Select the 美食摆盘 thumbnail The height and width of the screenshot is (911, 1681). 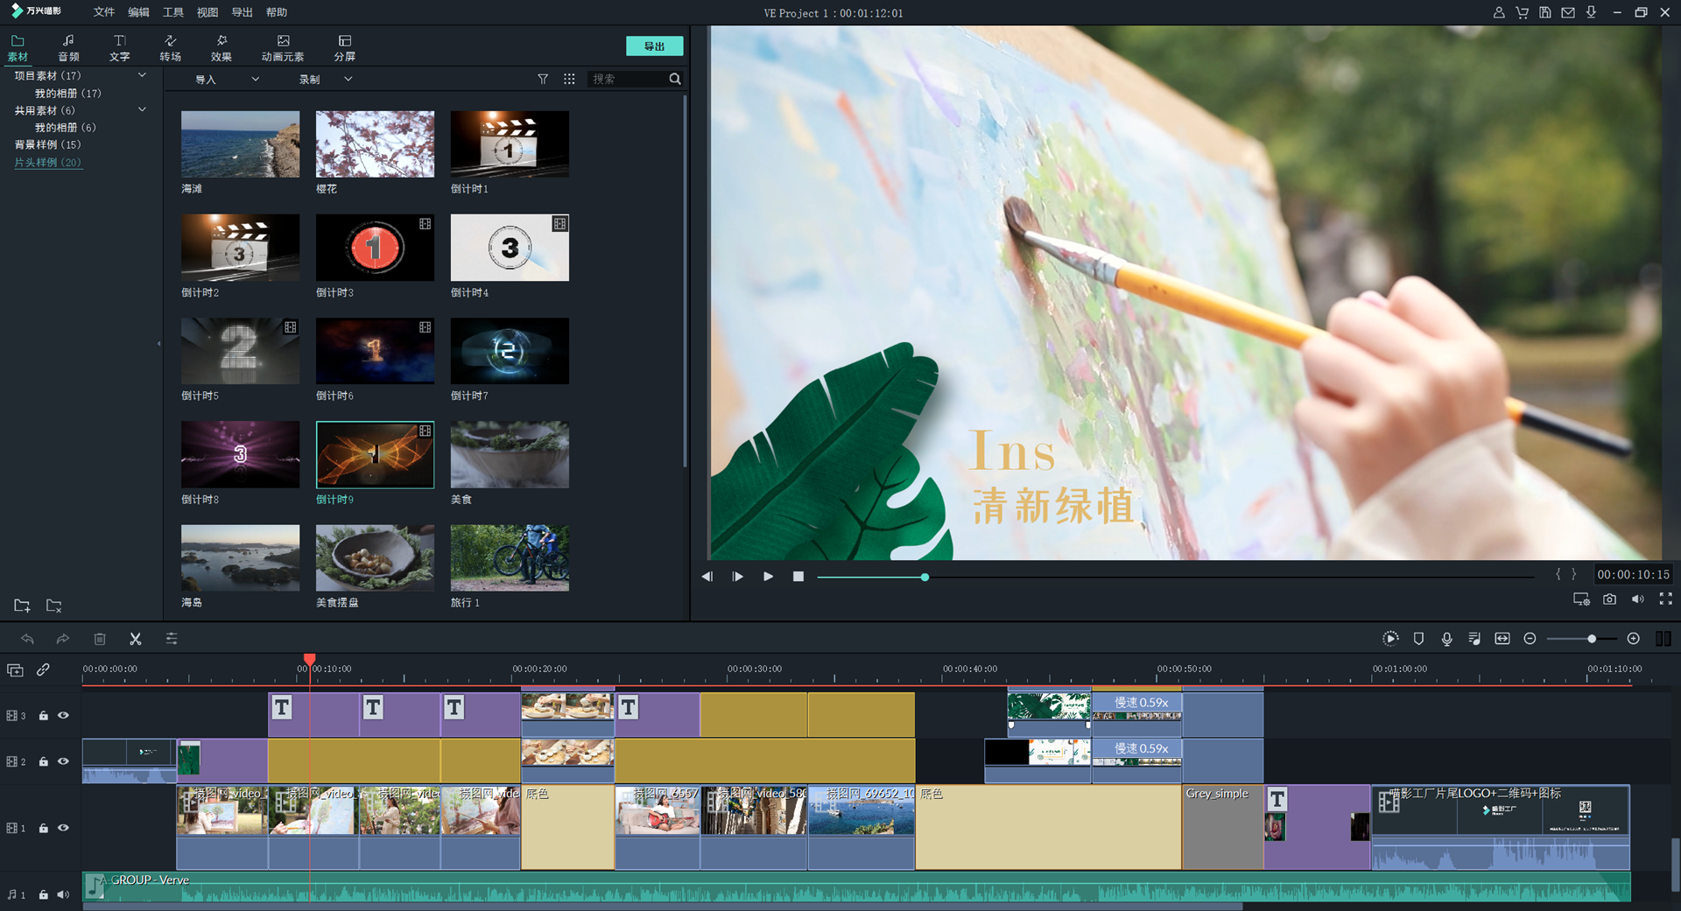click(375, 558)
